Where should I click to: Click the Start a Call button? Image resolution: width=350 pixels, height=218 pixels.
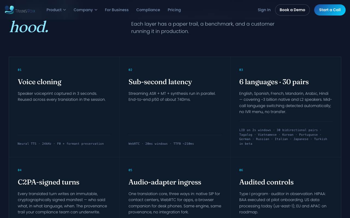tap(330, 10)
